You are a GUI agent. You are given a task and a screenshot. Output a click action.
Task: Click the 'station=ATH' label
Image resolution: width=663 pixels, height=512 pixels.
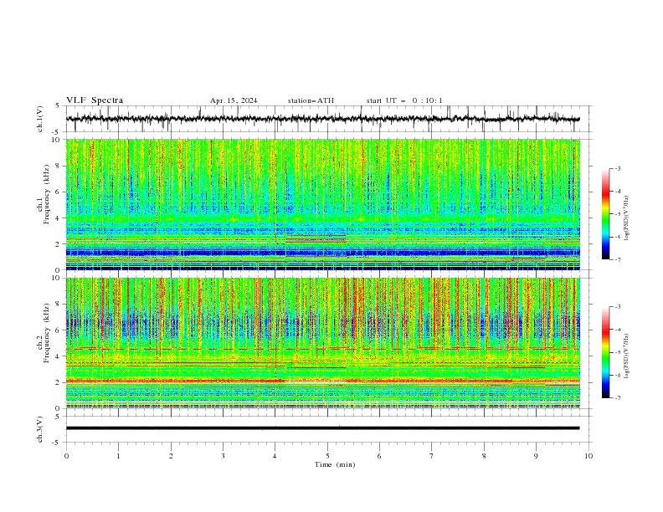coord(311,100)
